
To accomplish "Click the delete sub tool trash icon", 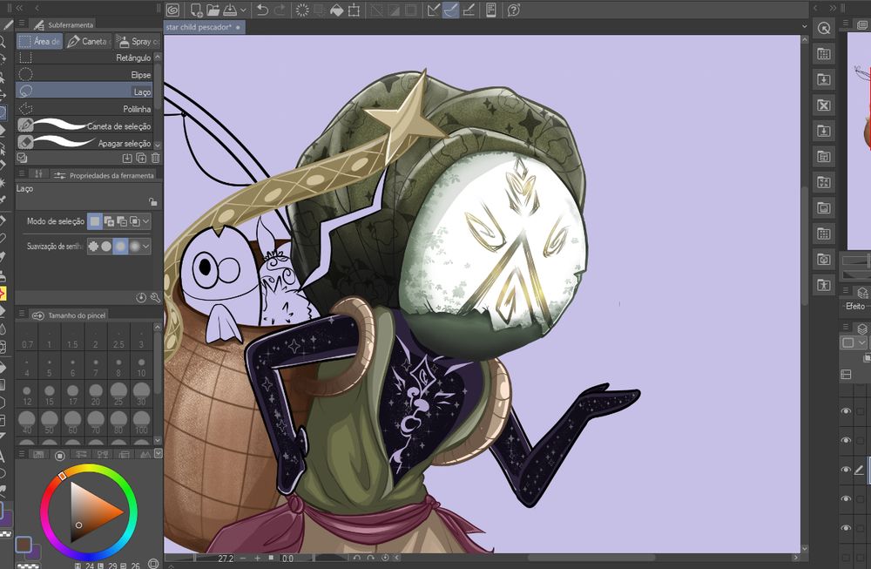I will pos(156,159).
